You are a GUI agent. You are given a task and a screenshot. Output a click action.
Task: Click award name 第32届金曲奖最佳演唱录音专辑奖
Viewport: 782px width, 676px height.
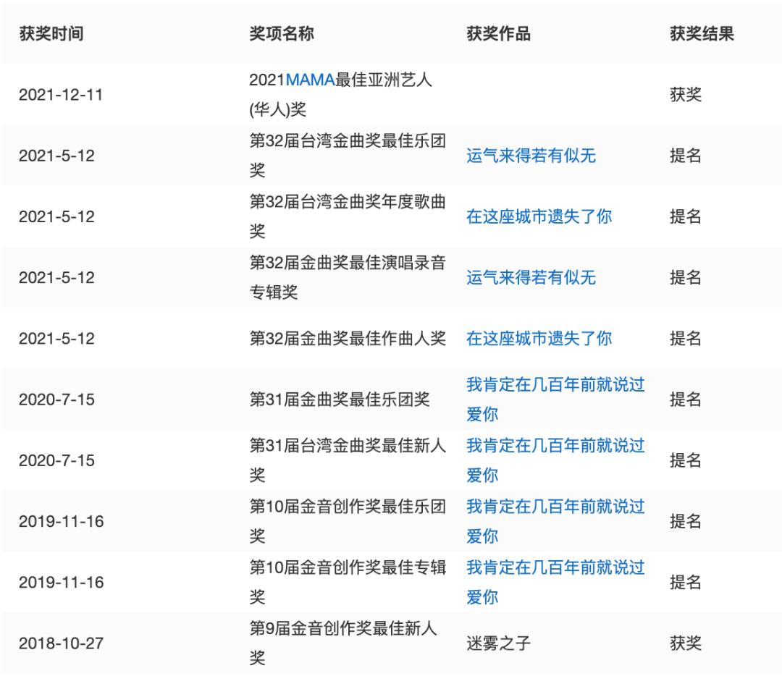(x=348, y=278)
